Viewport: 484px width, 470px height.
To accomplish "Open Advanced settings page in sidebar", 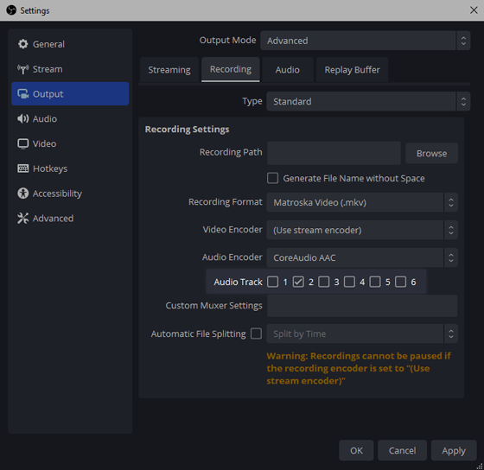I will (x=70, y=219).
